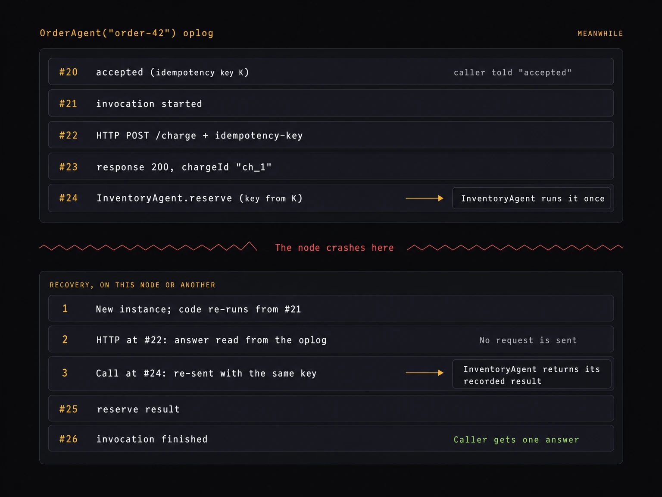The width and height of the screenshot is (662, 497).
Task: Click 'New instance; code re-runs from #21'
Action: pos(198,309)
